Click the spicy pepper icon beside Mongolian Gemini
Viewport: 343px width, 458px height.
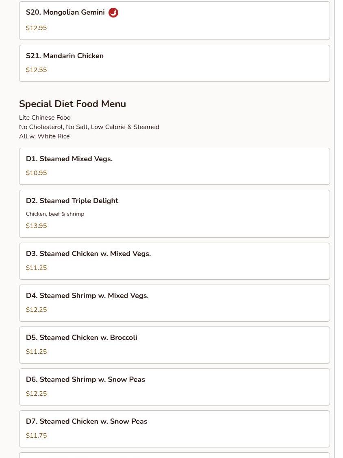click(113, 13)
